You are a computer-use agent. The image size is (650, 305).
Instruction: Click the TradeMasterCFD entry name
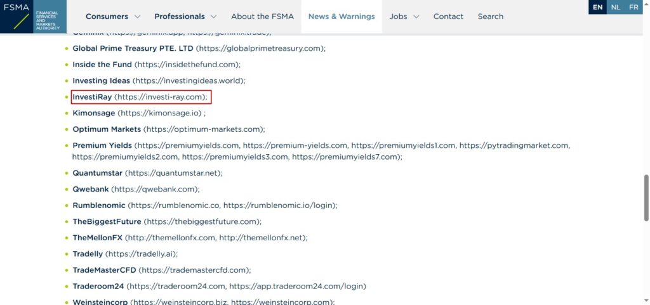tap(104, 270)
